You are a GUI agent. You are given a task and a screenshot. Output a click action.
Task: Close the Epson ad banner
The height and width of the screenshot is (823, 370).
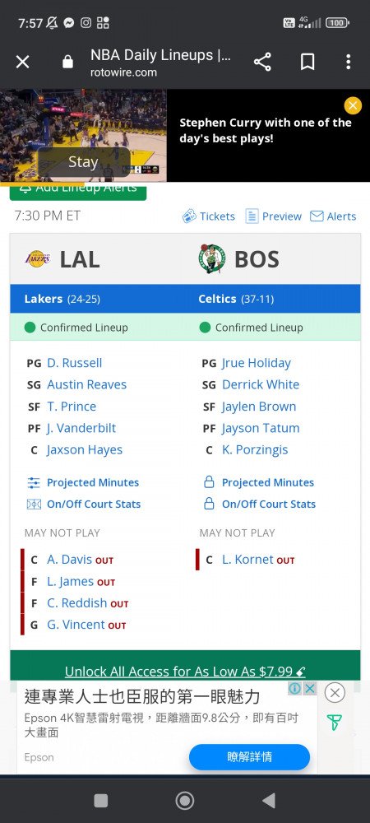pyautogui.click(x=335, y=693)
